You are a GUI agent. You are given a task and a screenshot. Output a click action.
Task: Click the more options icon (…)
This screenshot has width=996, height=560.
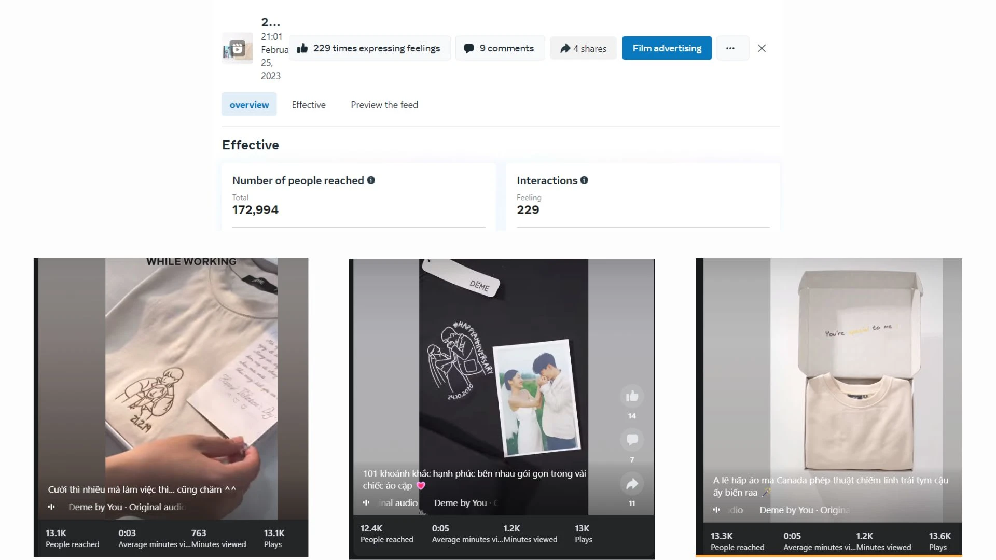tap(730, 48)
